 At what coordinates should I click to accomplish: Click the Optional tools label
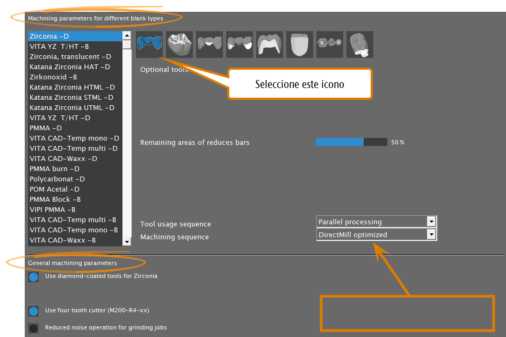click(x=164, y=70)
